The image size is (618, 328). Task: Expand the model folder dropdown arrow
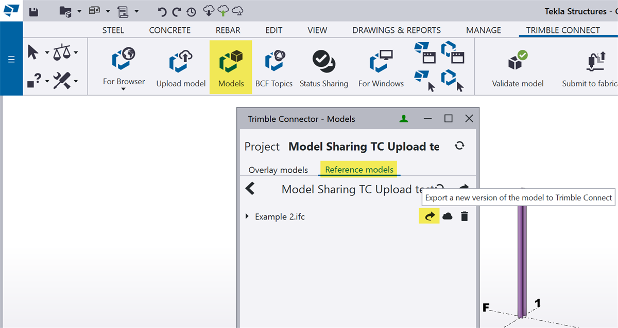click(x=79, y=11)
